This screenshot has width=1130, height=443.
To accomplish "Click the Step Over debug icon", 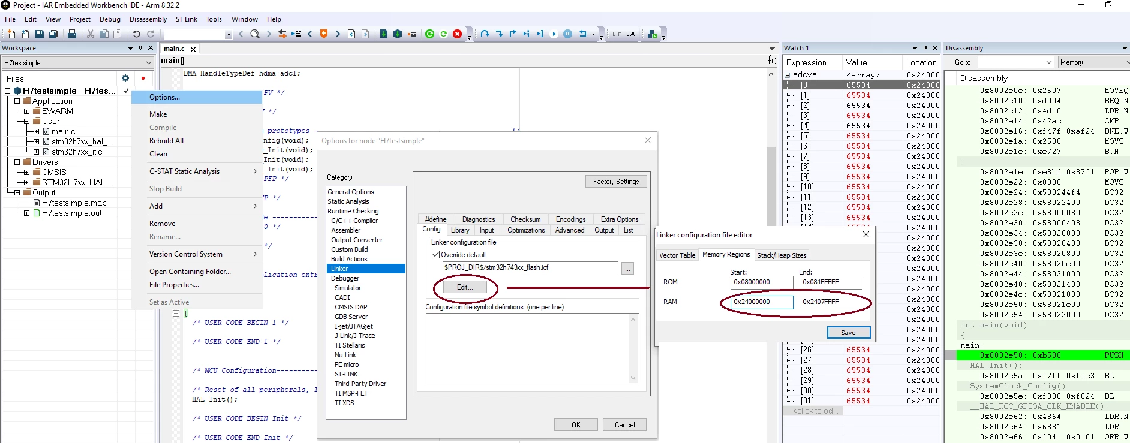I will [485, 34].
